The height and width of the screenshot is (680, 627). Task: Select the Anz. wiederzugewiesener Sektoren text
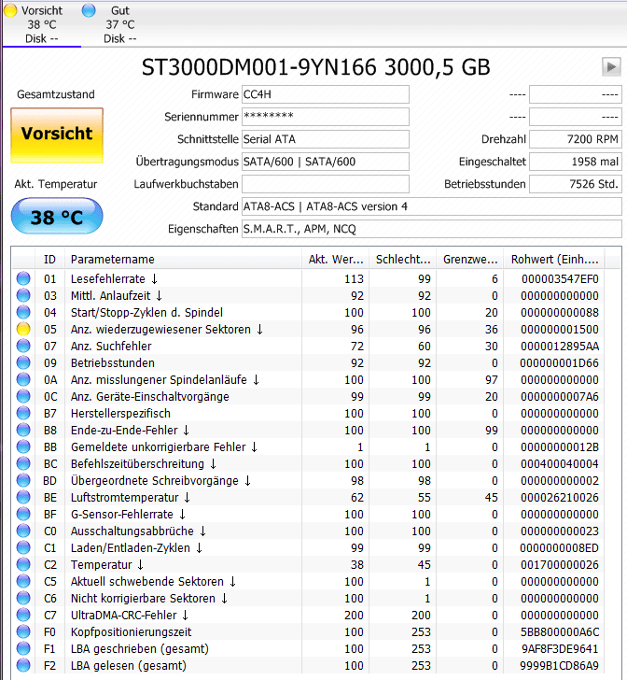point(160,330)
